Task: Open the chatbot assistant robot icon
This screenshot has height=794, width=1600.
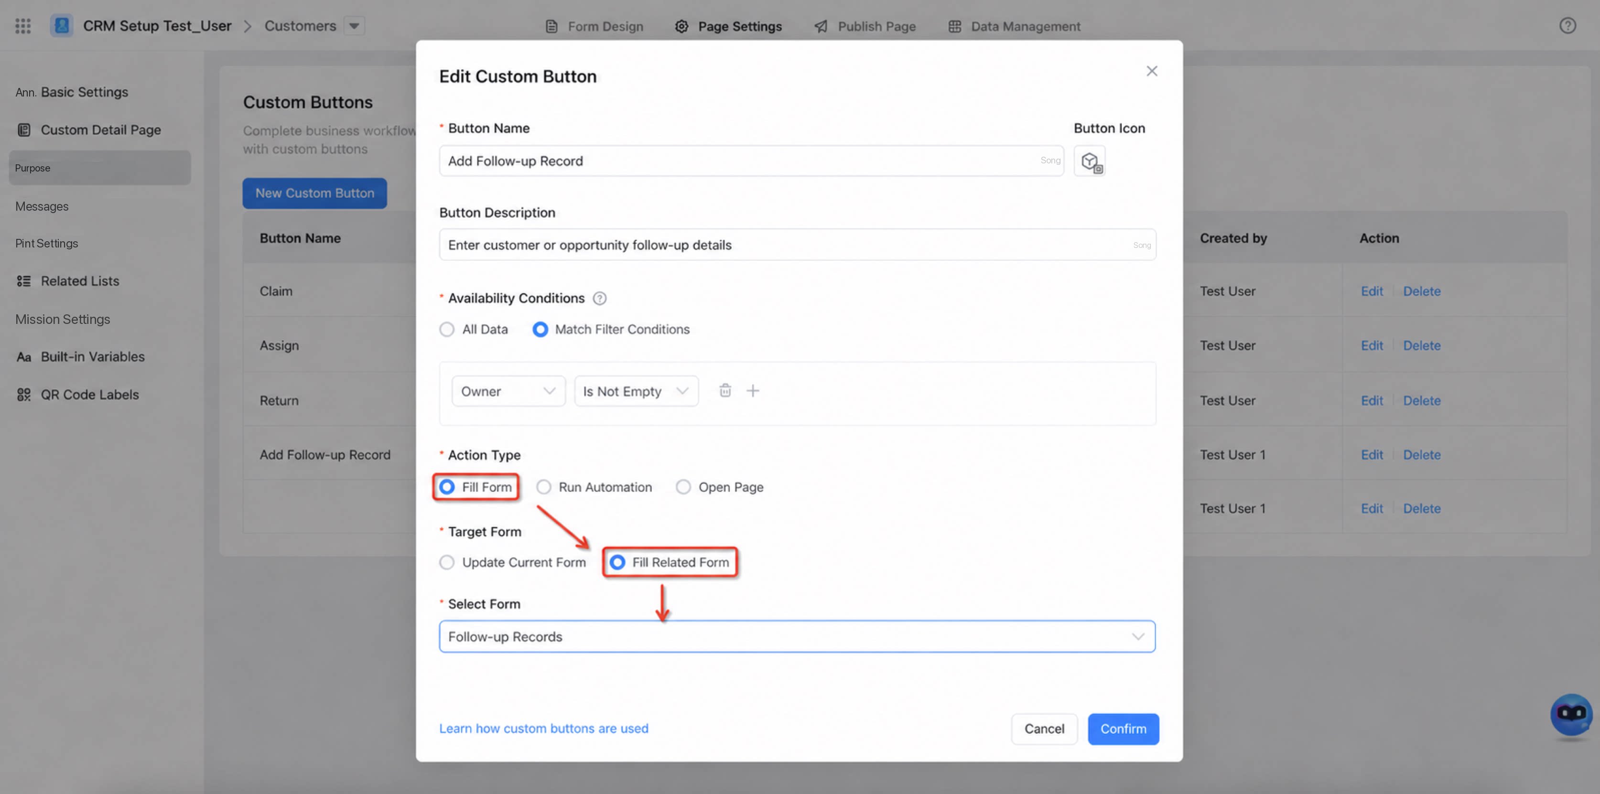Action: point(1571,715)
